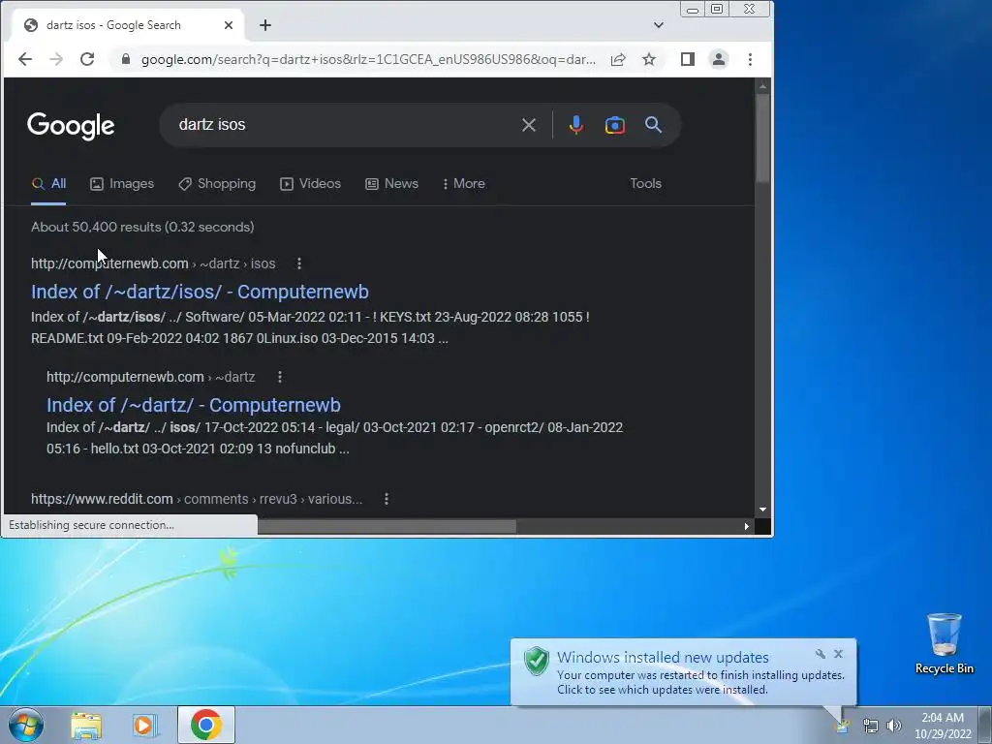Submit search with the magnifier icon
The image size is (992, 744).
pos(654,125)
